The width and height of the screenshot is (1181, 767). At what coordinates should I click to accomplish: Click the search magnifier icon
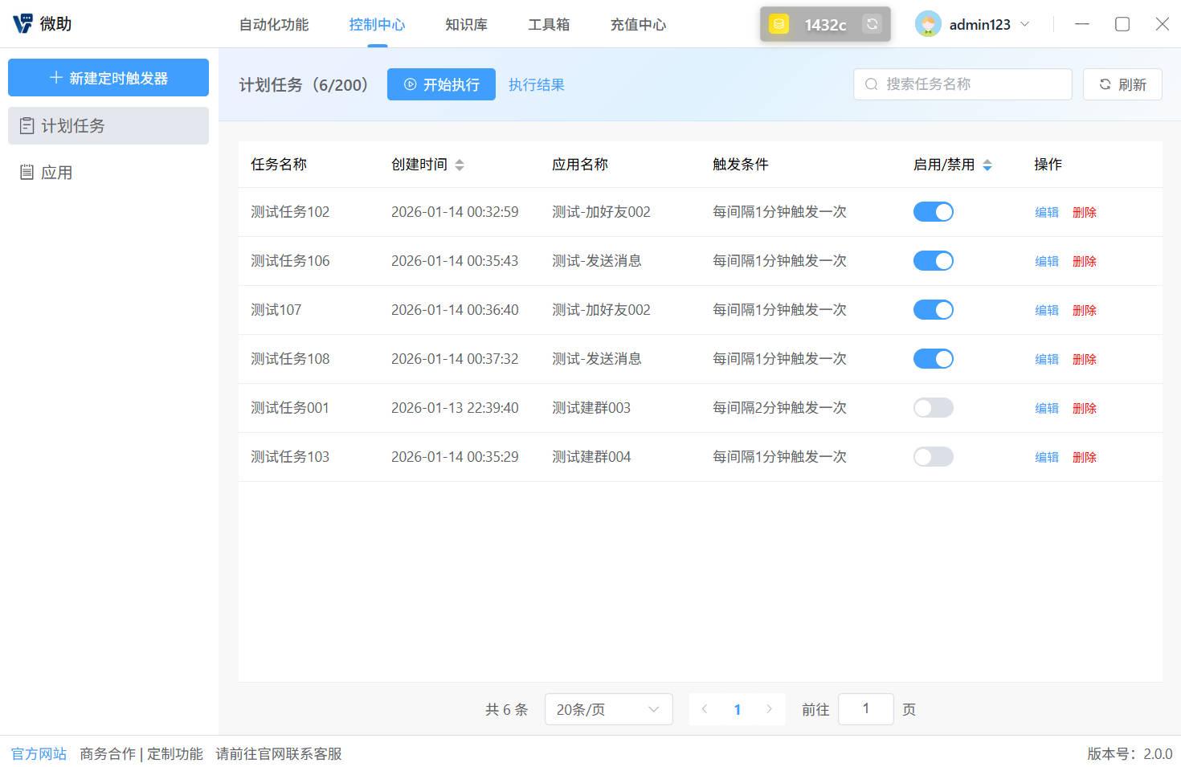pyautogui.click(x=871, y=84)
